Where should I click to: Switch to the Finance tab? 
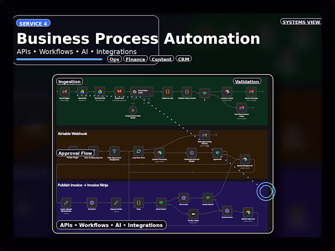point(136,59)
